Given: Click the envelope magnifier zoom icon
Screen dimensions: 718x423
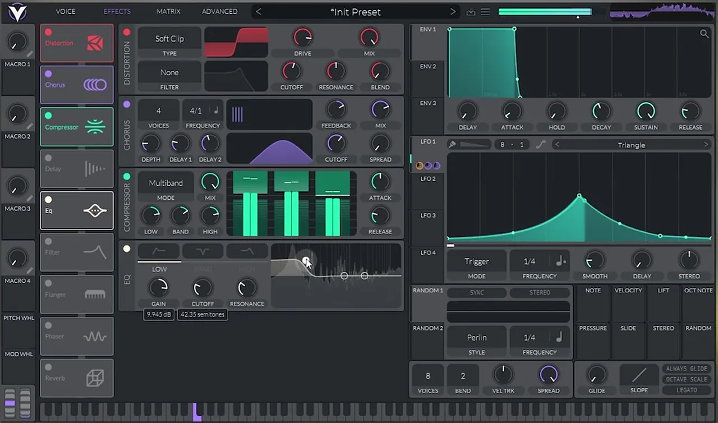Looking at the screenshot, I should 704,34.
